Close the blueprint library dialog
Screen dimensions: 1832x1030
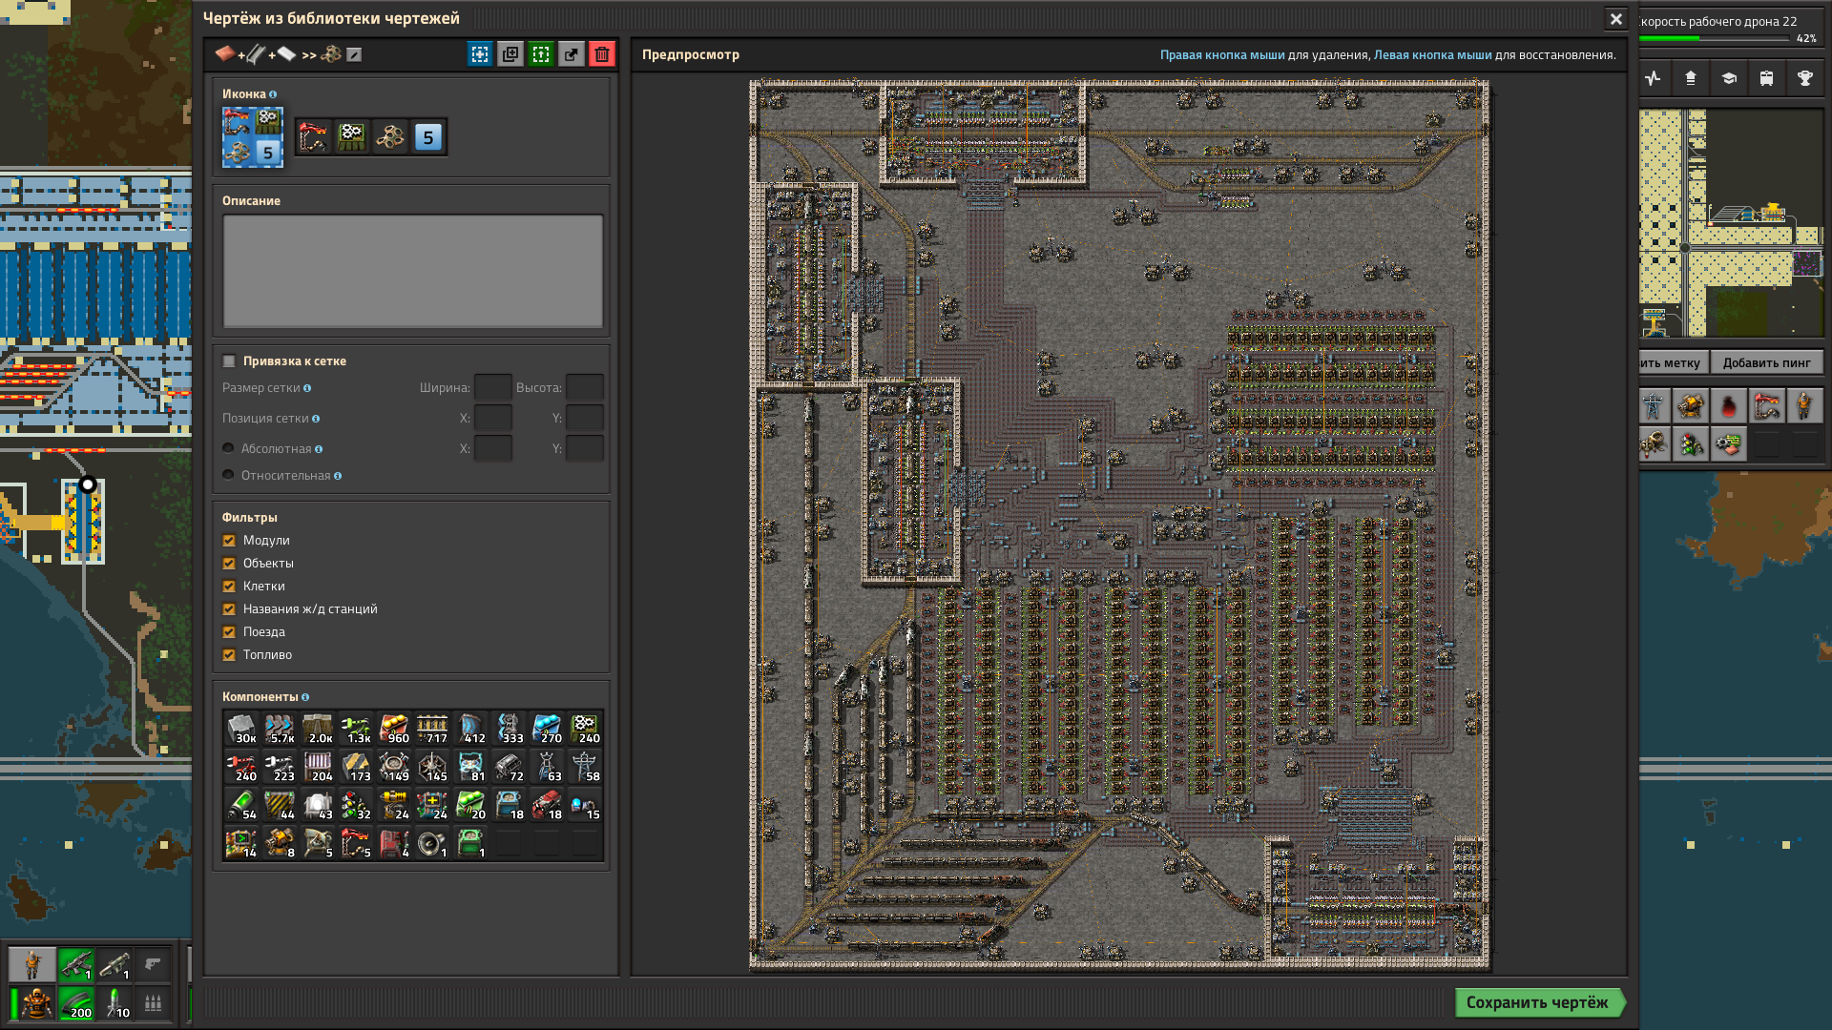pos(1616,19)
